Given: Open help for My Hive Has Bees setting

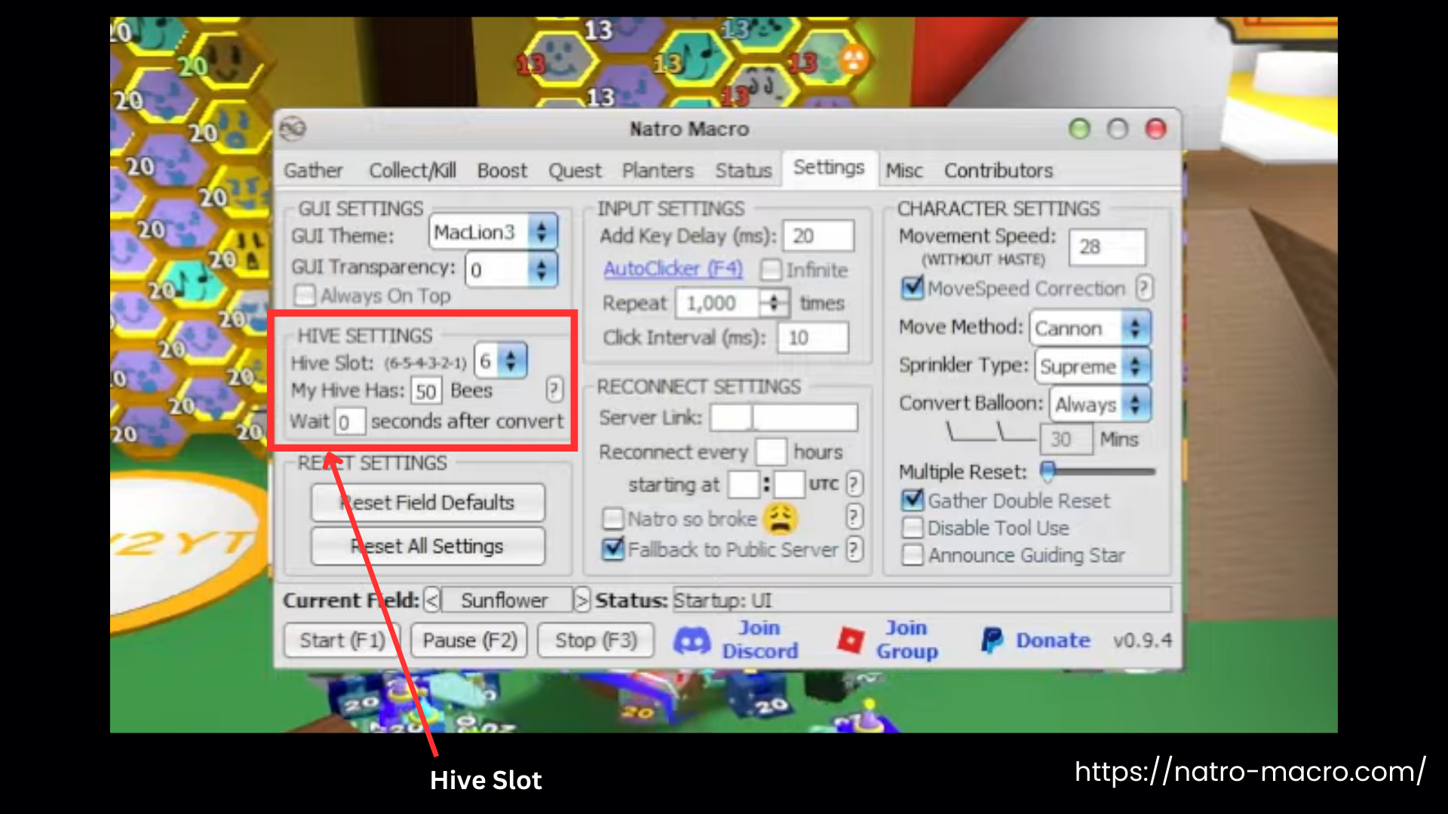Looking at the screenshot, I should coord(555,390).
